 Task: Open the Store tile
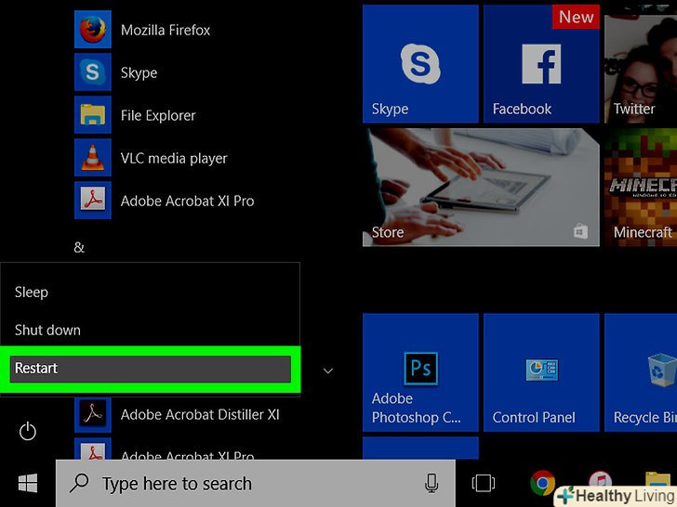(x=481, y=188)
